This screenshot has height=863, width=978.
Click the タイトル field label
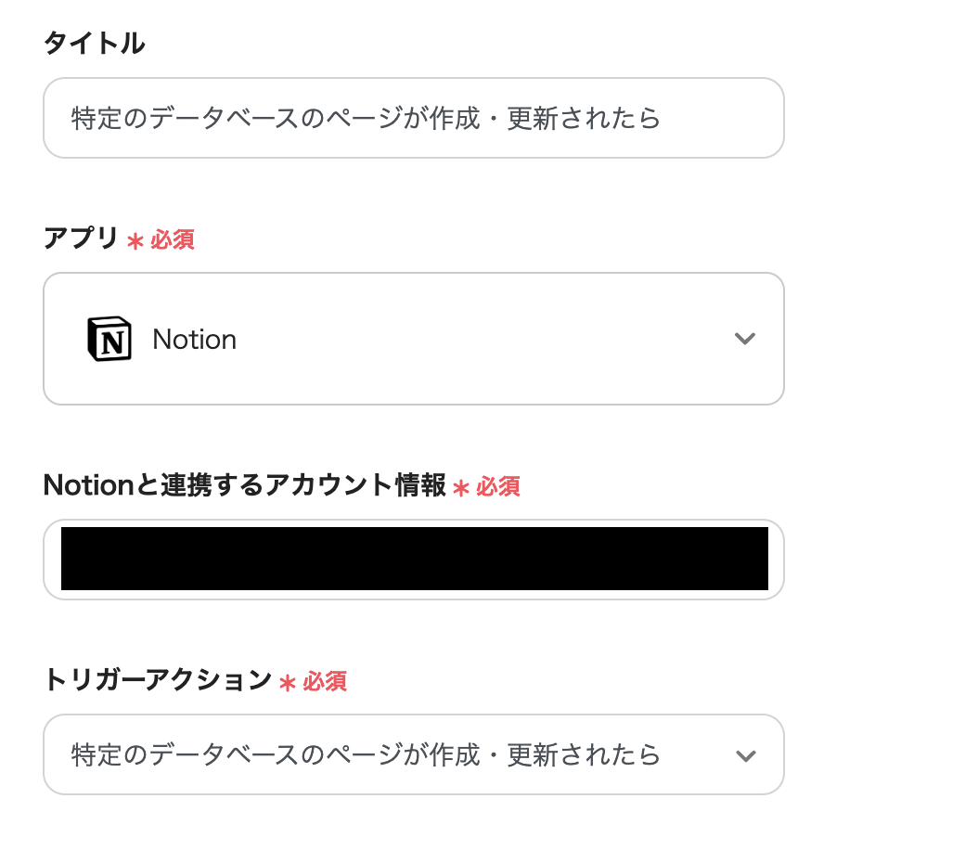94,43
